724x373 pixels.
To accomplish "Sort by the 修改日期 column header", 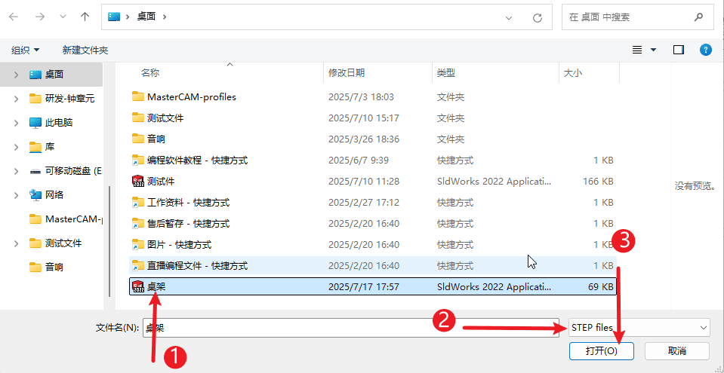I will (x=347, y=73).
